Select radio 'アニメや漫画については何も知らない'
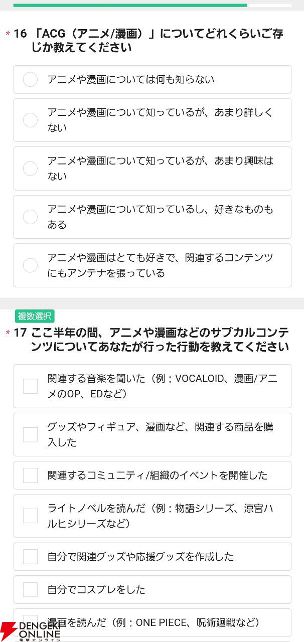The height and width of the screenshot is (642, 304). click(152, 79)
